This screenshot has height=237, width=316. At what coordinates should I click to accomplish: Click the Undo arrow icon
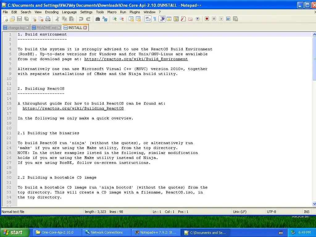(81, 19)
